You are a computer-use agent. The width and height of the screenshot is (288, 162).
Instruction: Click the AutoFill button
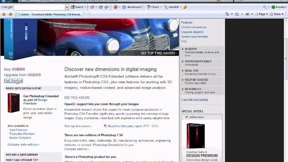click(172, 7)
